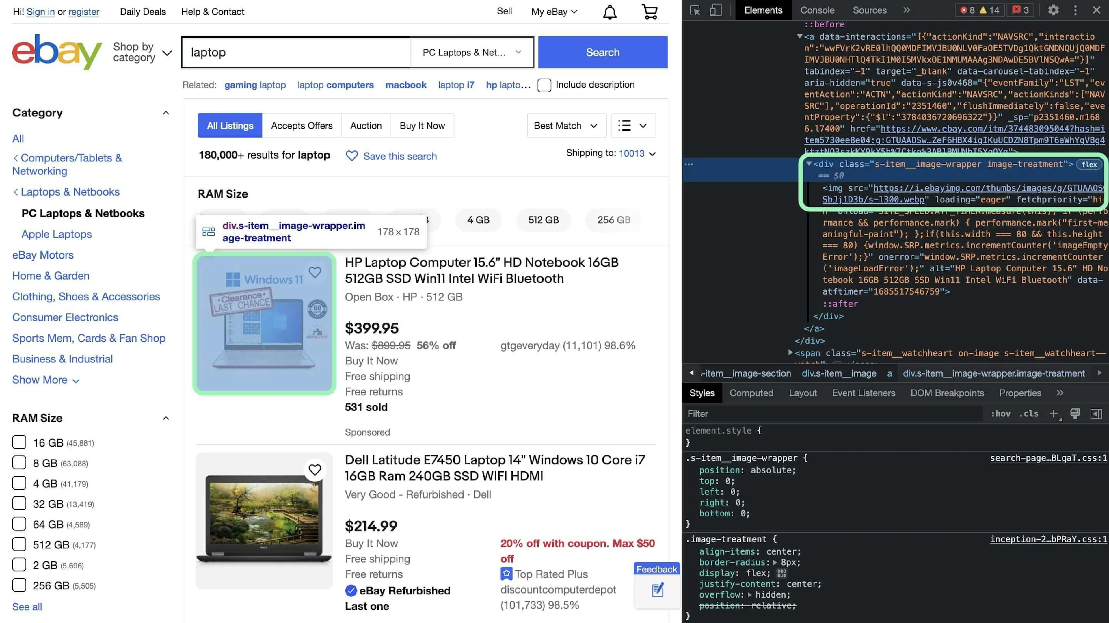Check the 16 GB RAM filter
The height and width of the screenshot is (623, 1109).
click(19, 442)
